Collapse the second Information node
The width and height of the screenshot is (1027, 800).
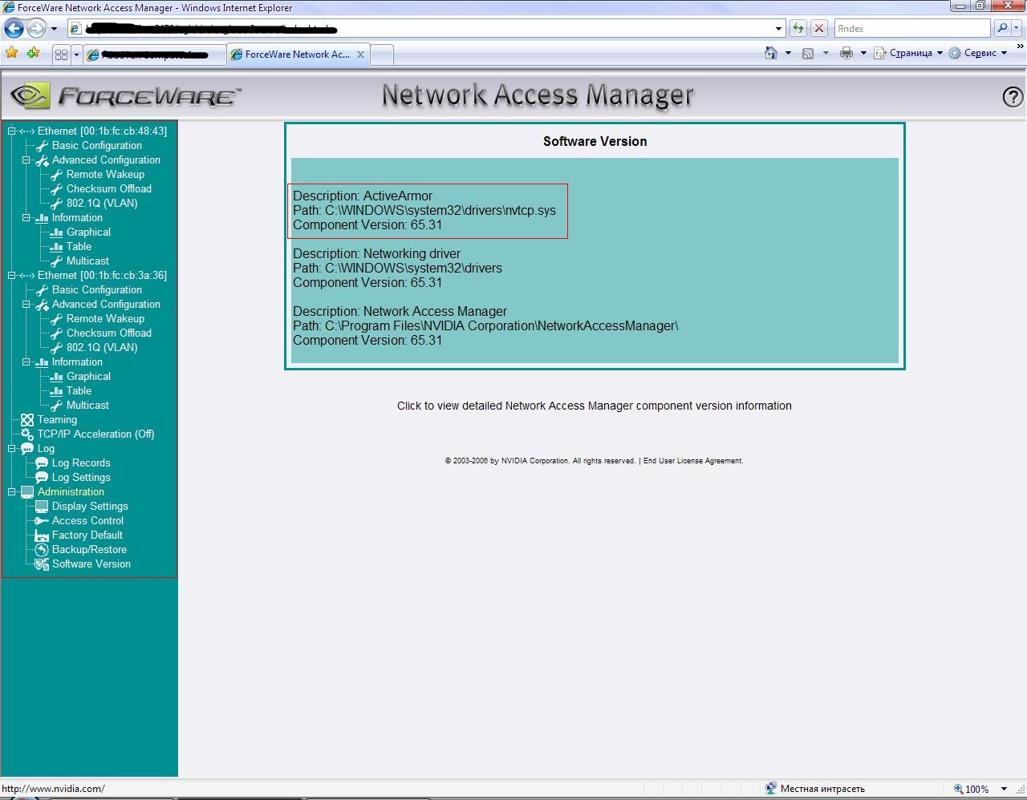[26, 362]
